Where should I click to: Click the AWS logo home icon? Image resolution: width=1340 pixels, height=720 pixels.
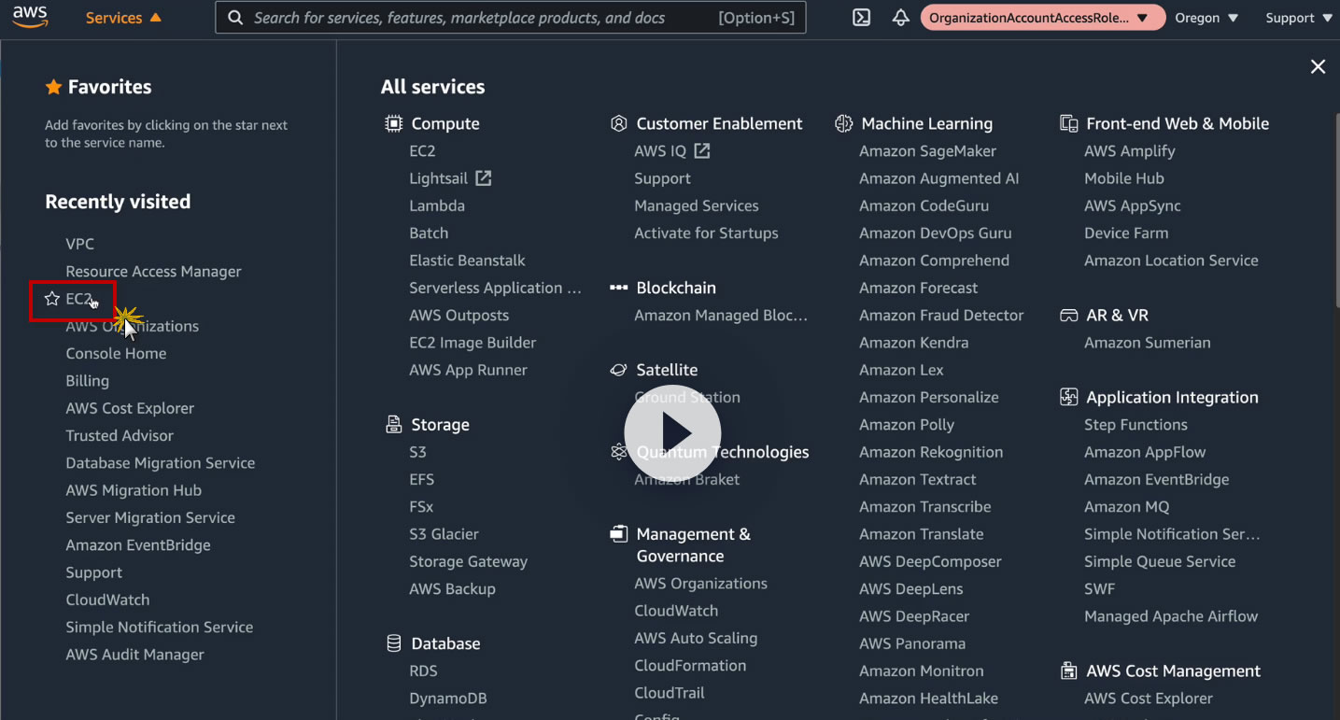click(31, 18)
